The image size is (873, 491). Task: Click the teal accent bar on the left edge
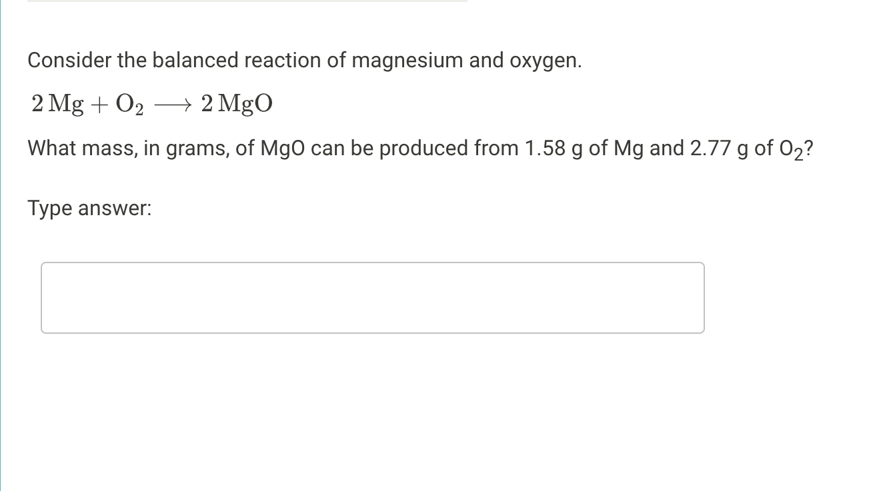click(x=1, y=245)
